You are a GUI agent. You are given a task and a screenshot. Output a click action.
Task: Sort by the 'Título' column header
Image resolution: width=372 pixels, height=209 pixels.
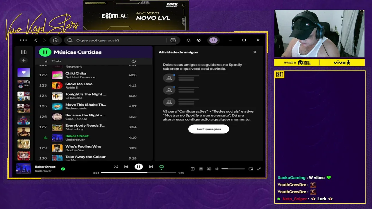click(x=56, y=61)
